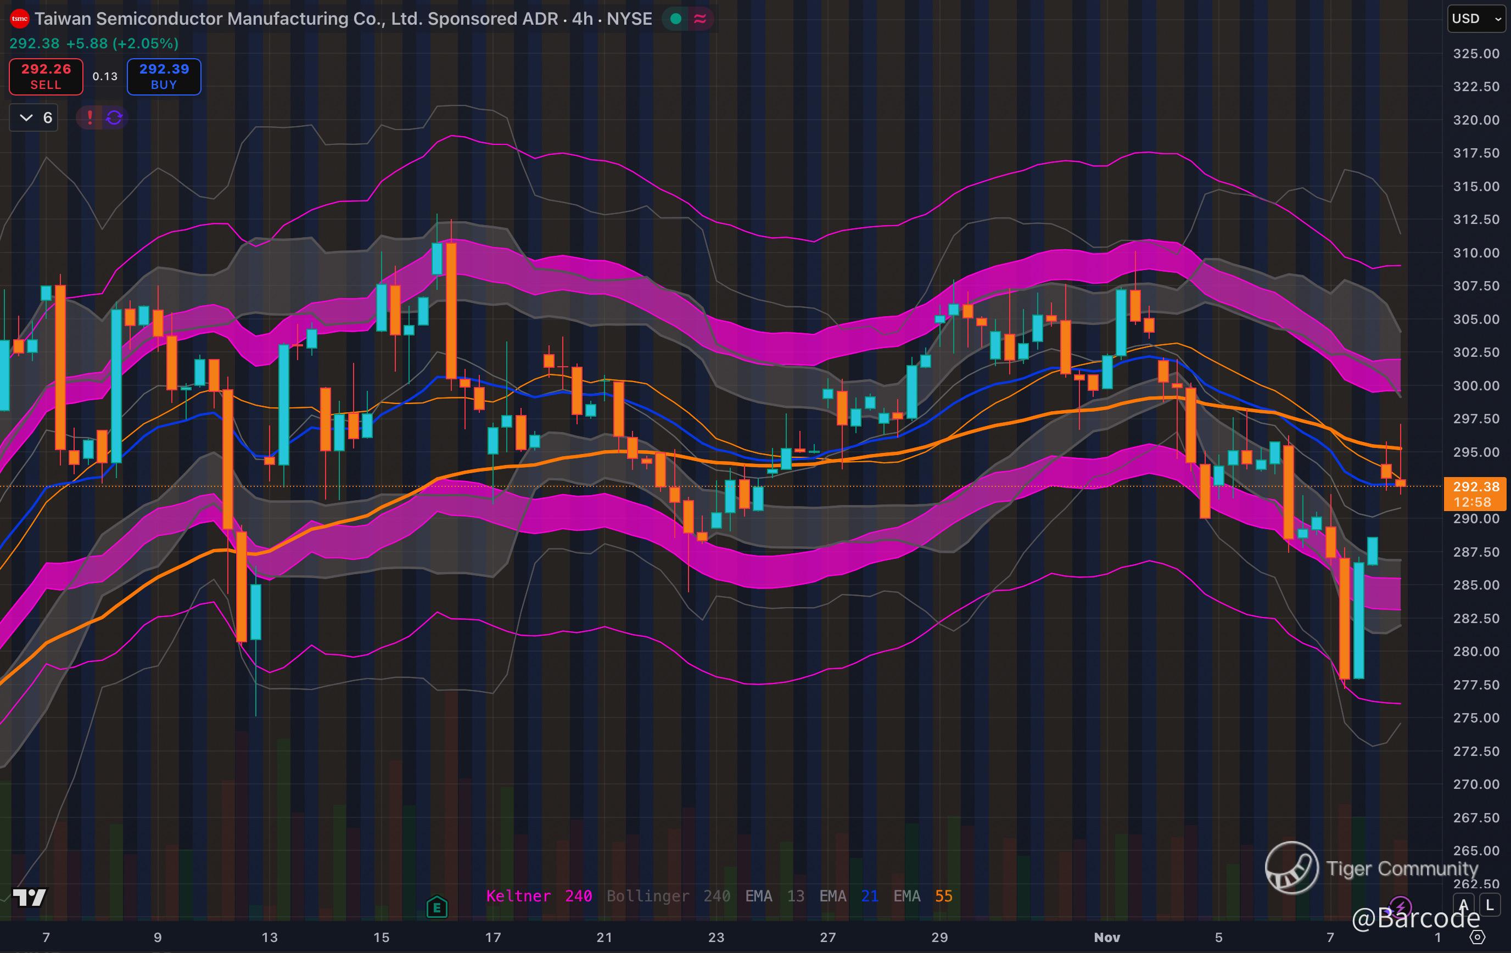Screen dimensions: 1511x953
Task: Toggle log scale L button
Action: [1490, 905]
